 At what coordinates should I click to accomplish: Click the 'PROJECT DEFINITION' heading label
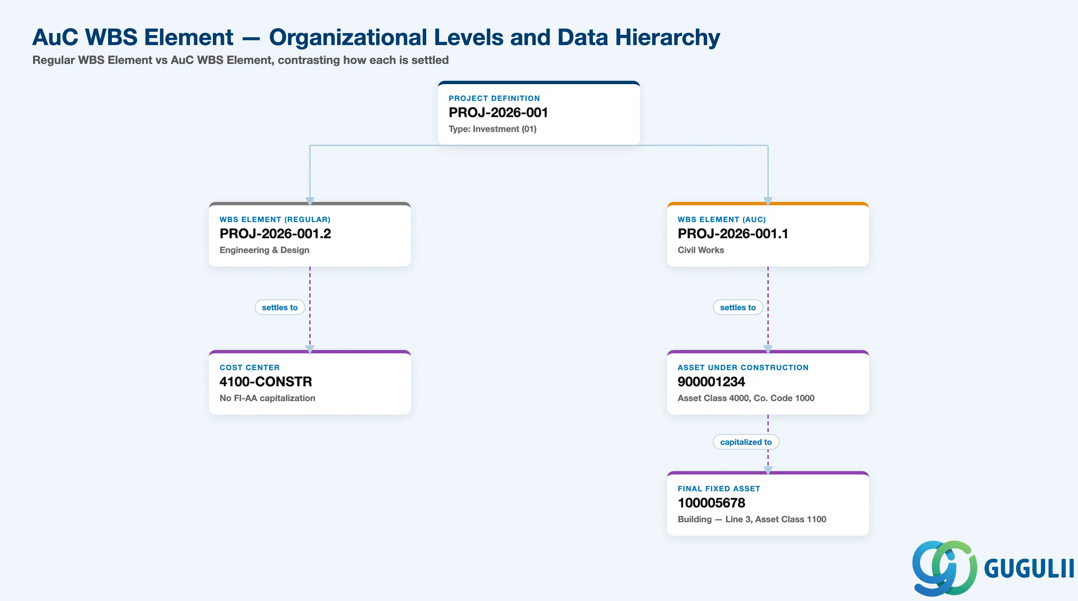494,98
